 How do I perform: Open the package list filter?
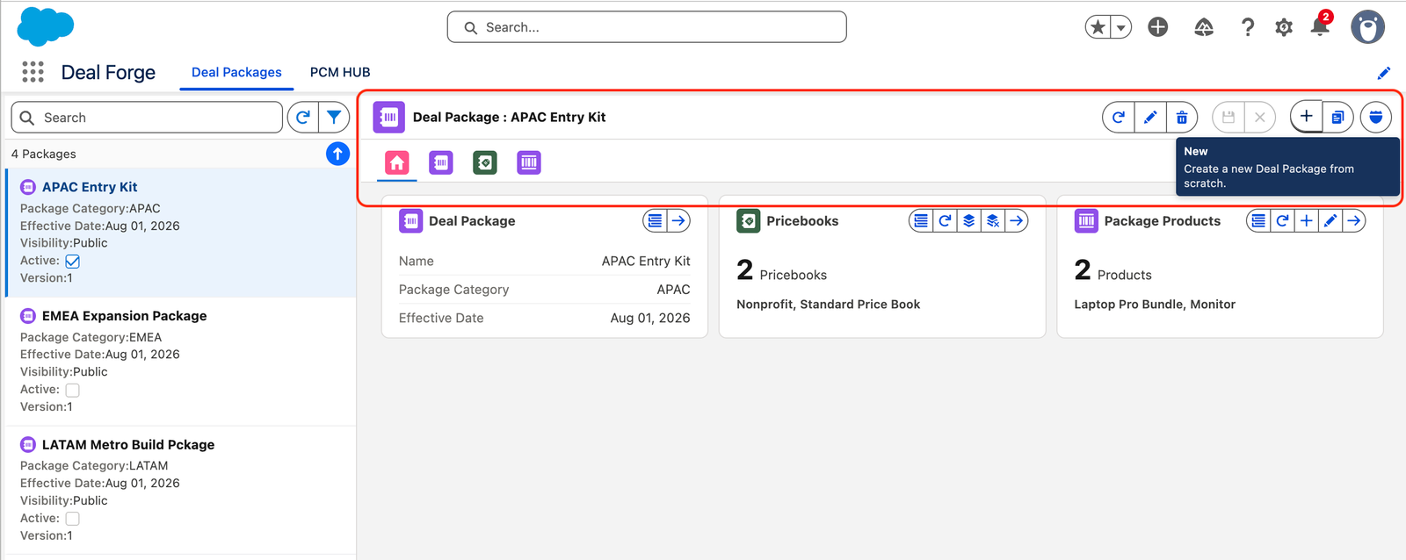334,117
